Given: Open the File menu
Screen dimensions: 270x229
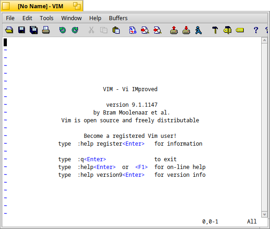Looking at the screenshot, I should pyautogui.click(x=10, y=18).
